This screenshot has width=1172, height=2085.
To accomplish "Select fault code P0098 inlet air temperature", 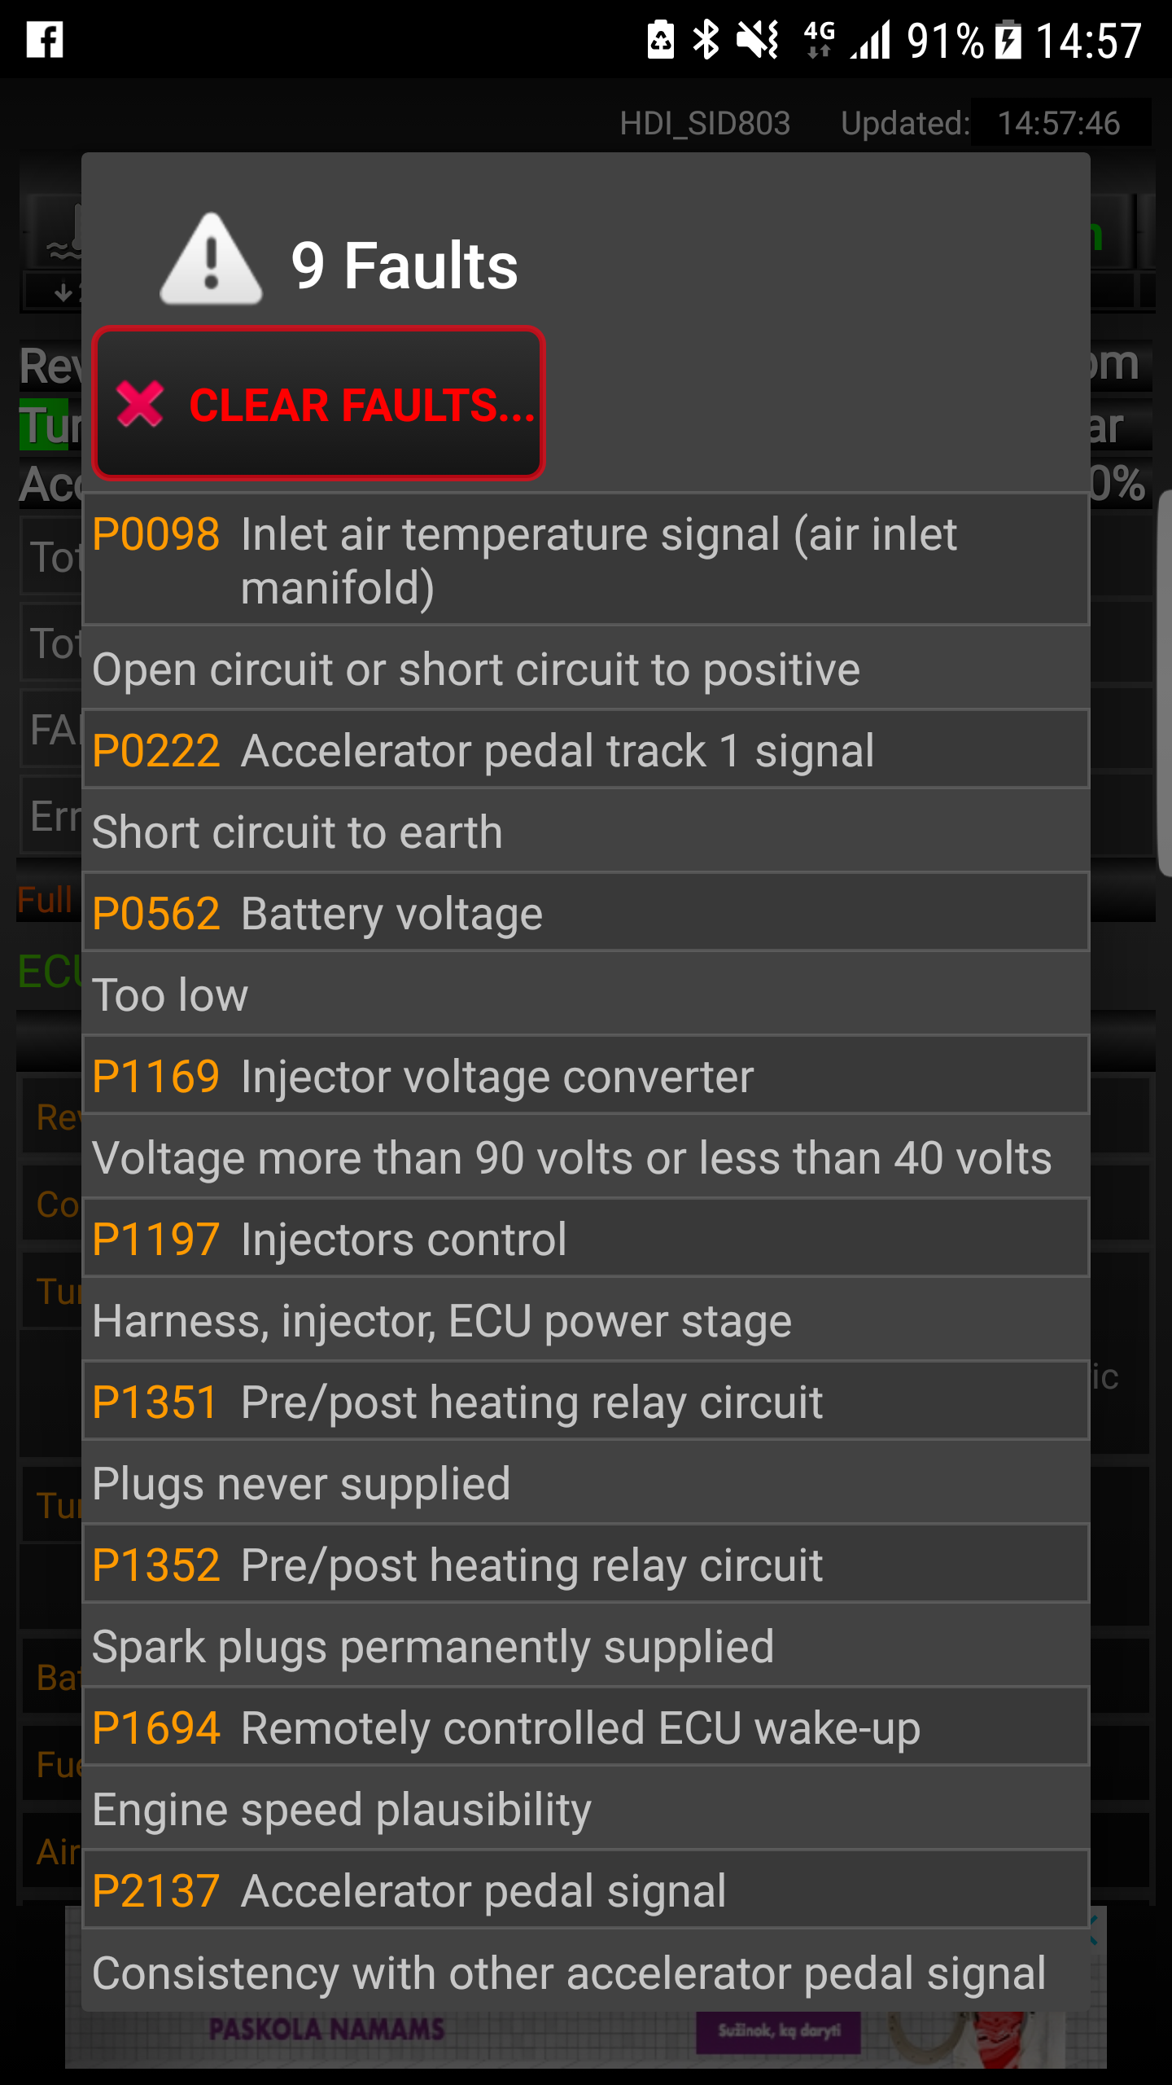I will pyautogui.click(x=586, y=560).
